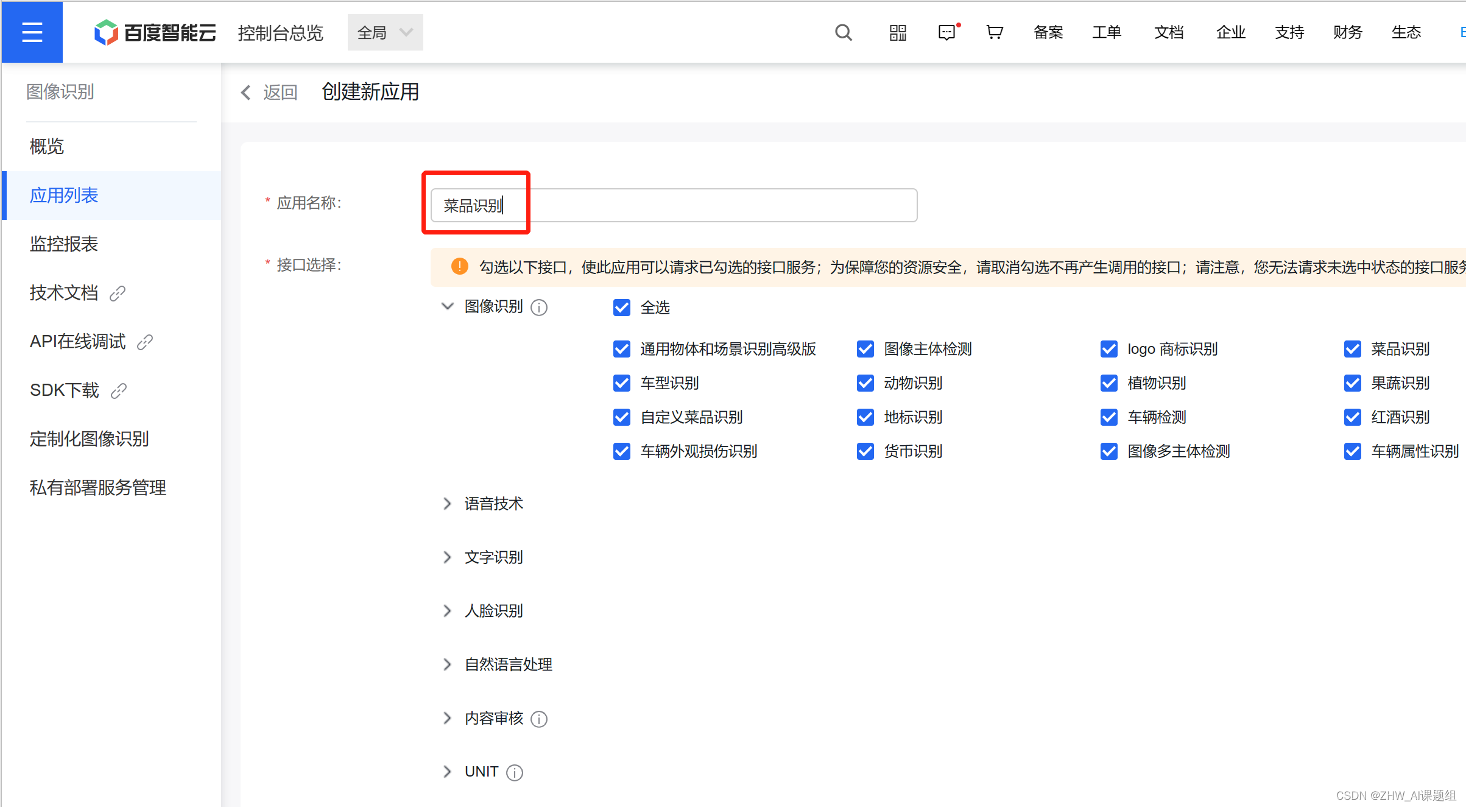Open the 全局 region dropdown
Screen dimensions: 1466x807
(x=385, y=32)
